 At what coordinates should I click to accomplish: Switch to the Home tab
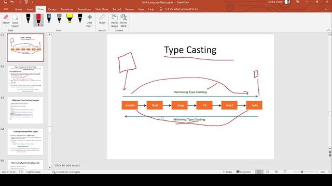tap(19, 9)
